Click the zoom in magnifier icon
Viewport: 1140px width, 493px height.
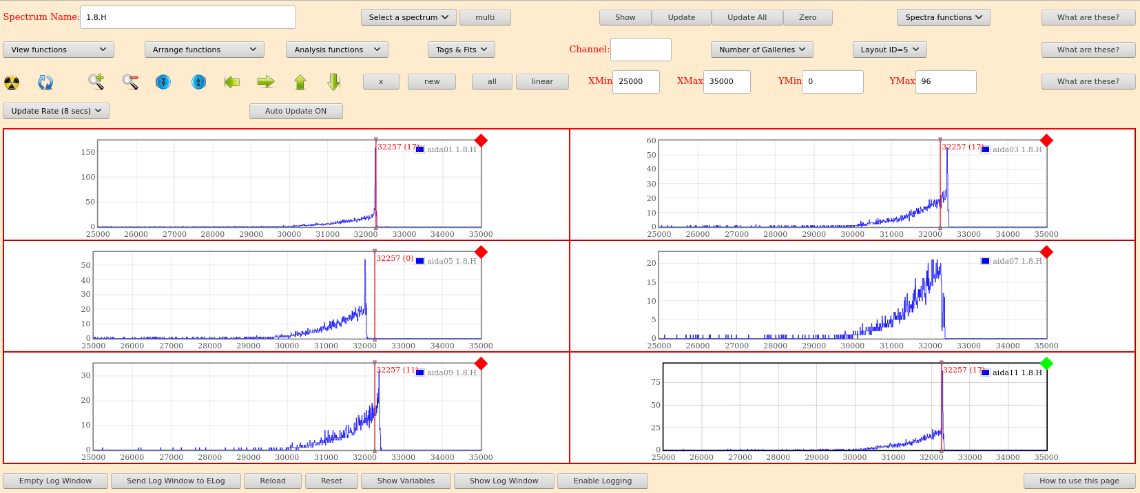[x=96, y=82]
